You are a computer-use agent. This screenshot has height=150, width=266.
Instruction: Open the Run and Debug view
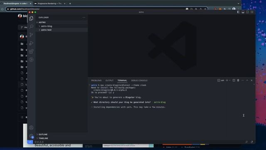[31, 43]
